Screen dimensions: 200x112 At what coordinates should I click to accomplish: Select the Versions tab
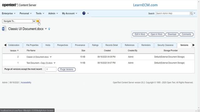[x=184, y=45]
